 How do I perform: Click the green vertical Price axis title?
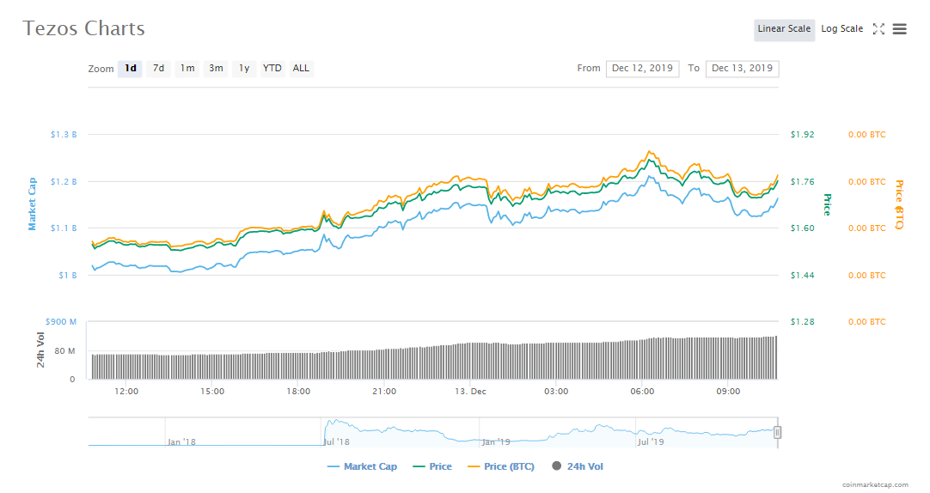point(828,204)
